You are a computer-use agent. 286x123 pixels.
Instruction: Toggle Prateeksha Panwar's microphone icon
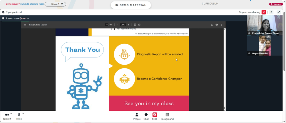tap(249, 33)
